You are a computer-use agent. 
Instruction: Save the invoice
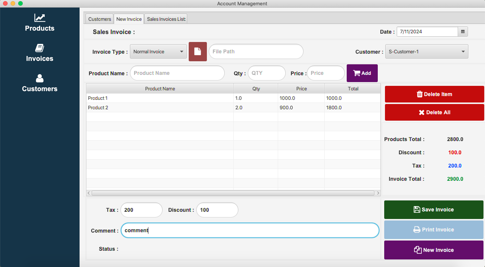434,210
